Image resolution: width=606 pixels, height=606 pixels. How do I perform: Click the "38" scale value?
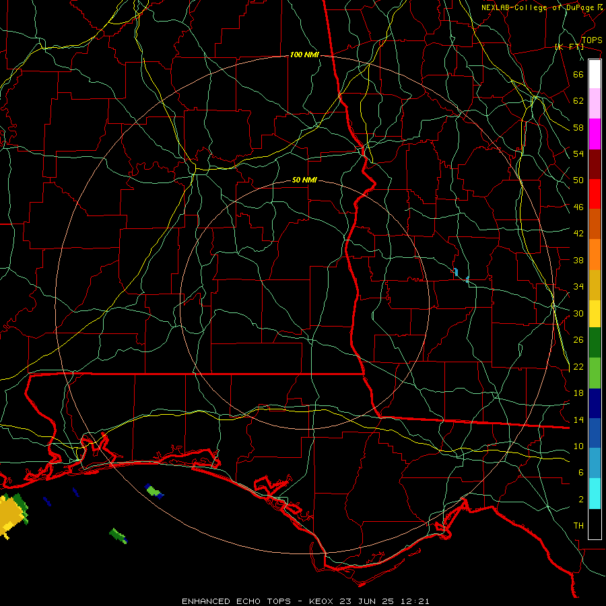point(578,260)
